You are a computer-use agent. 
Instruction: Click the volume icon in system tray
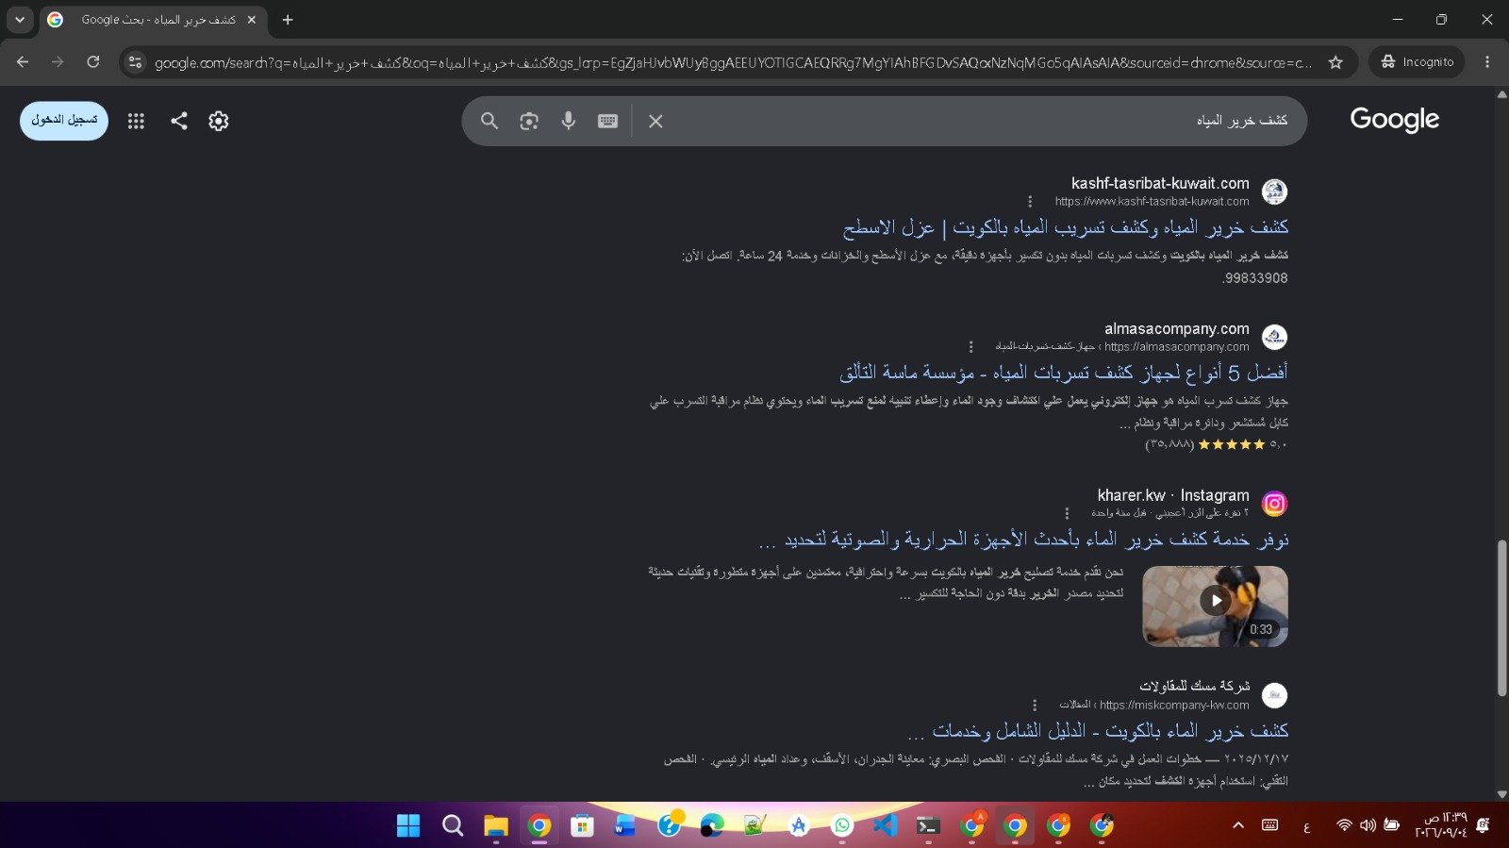click(1368, 825)
